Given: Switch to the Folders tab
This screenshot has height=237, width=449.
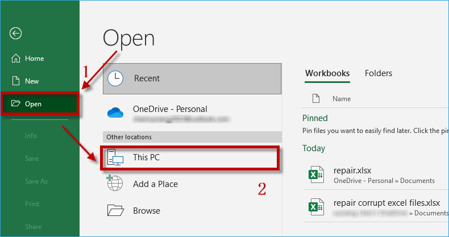Looking at the screenshot, I should click(379, 73).
